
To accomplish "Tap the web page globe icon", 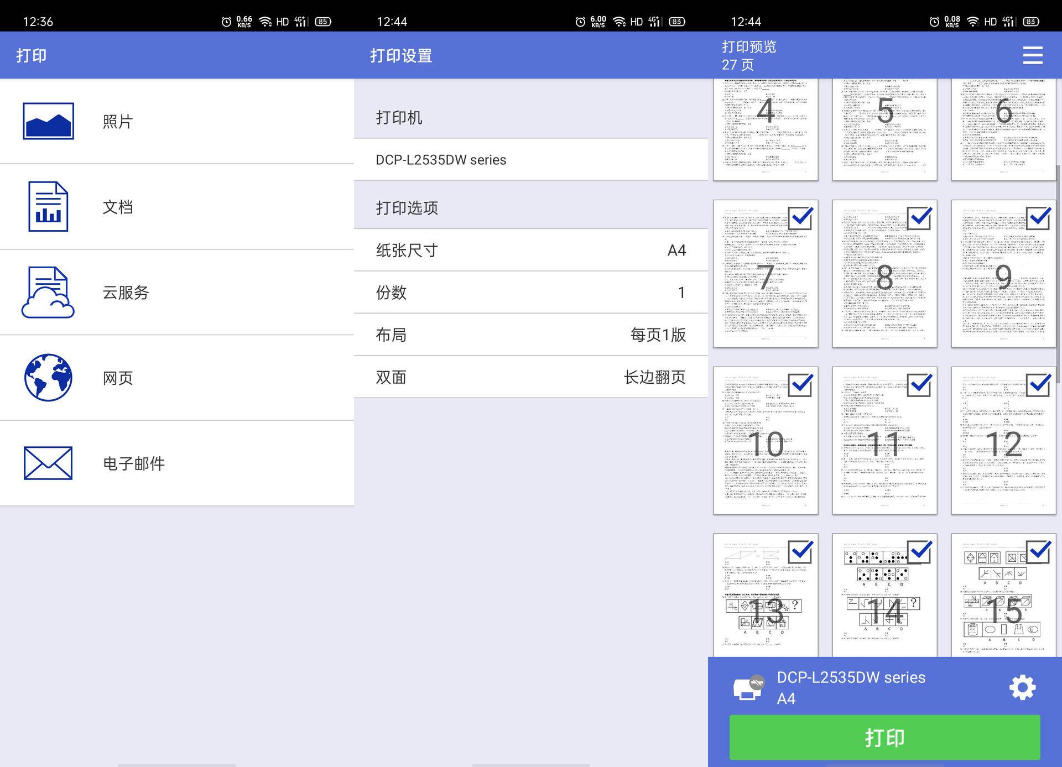I will pos(48,378).
